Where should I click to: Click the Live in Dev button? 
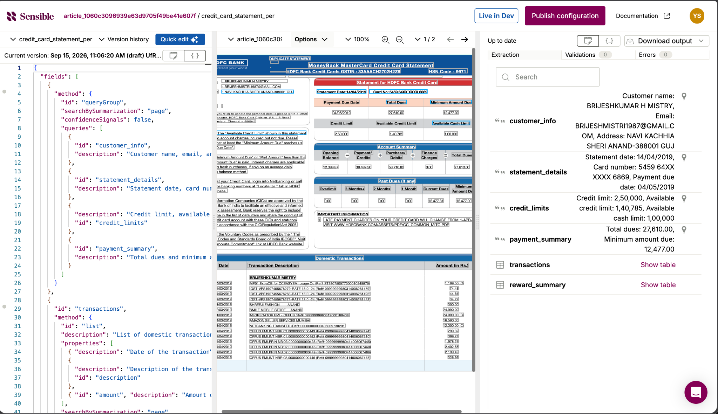point(496,16)
